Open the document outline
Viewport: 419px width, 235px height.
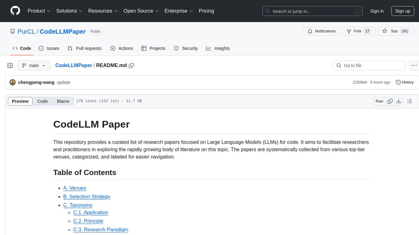tap(409, 101)
